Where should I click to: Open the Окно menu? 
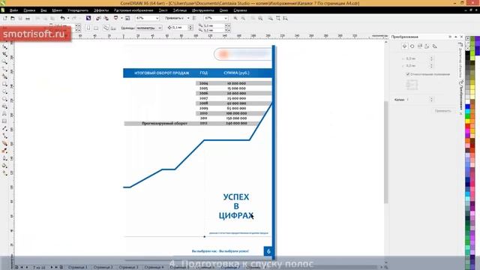[223, 10]
